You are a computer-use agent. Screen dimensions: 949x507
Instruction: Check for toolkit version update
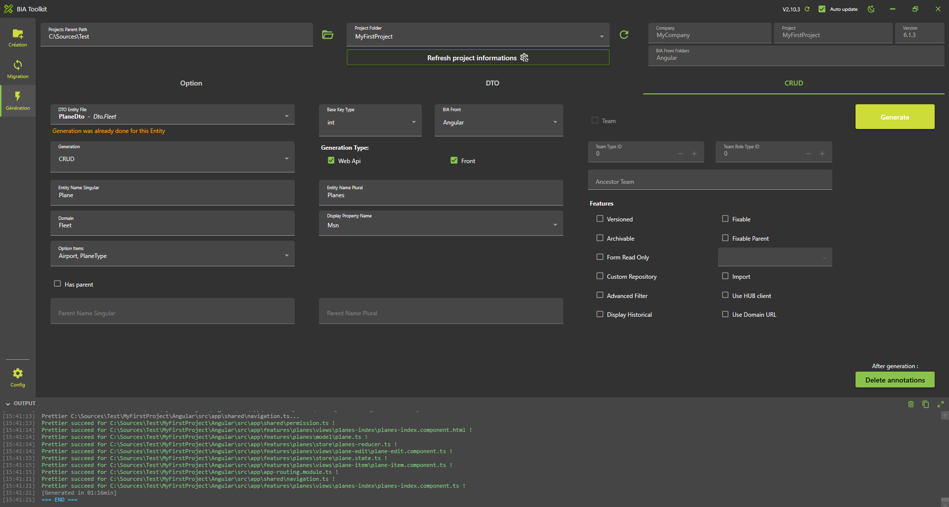807,9
